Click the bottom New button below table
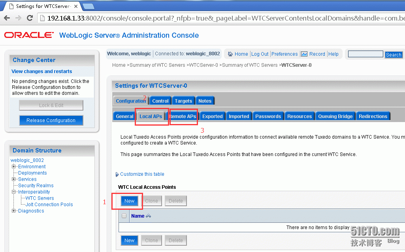This screenshot has width=405, height=252. [x=130, y=241]
